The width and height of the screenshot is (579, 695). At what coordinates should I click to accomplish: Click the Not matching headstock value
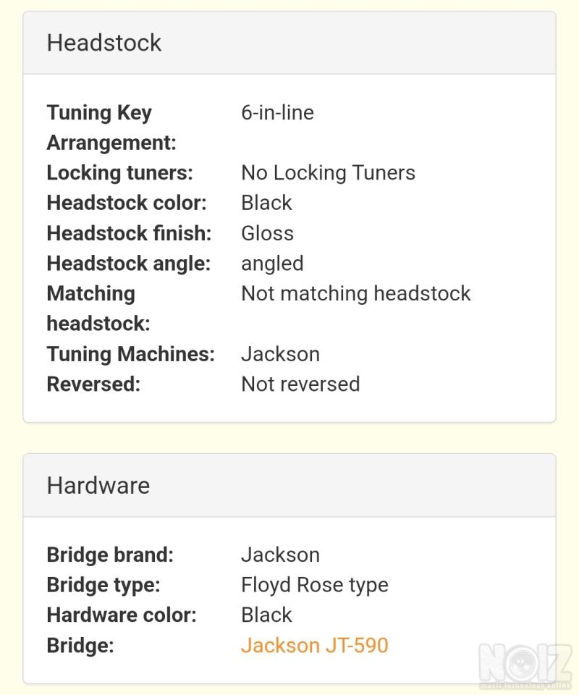356,293
